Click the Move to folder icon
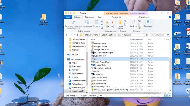 click(x=107, y=22)
